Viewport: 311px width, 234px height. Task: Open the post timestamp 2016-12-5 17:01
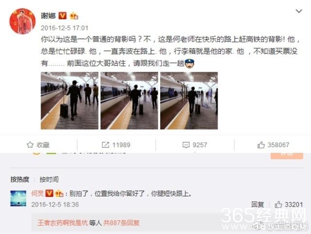pyautogui.click(x=65, y=28)
